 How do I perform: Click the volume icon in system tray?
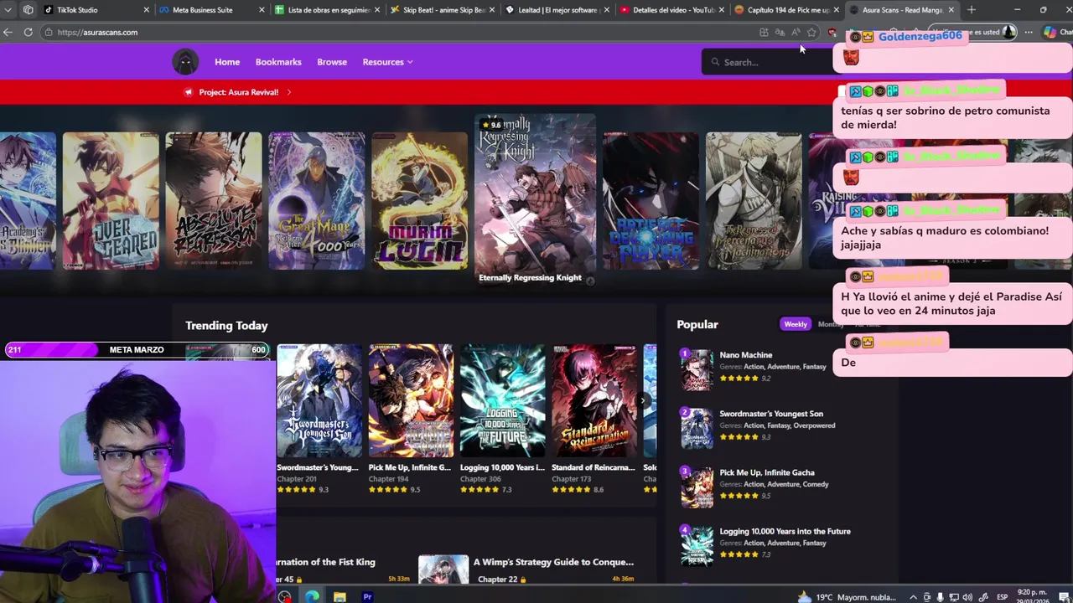pyautogui.click(x=968, y=596)
